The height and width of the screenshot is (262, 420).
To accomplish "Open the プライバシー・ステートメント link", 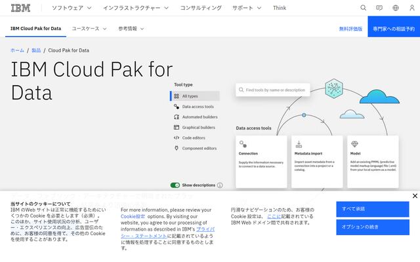I will click(168, 233).
